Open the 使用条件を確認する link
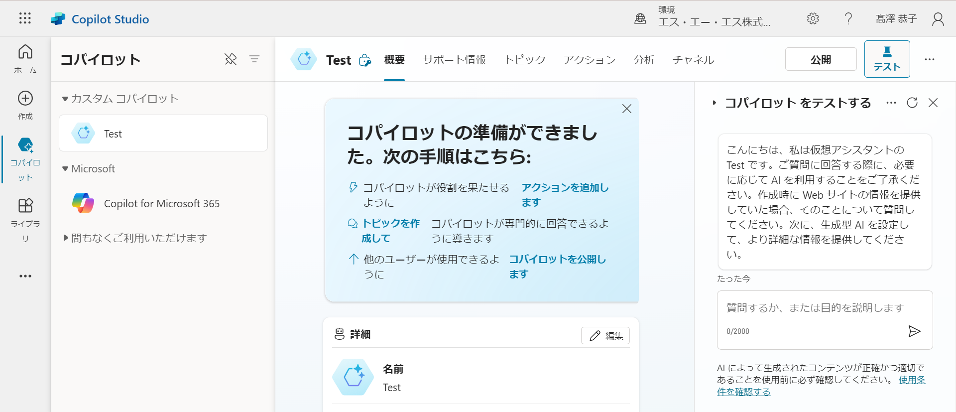Viewport: 956px width, 412px height. 821,386
